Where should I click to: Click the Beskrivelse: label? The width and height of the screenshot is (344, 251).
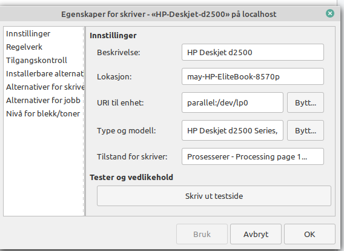(119, 53)
